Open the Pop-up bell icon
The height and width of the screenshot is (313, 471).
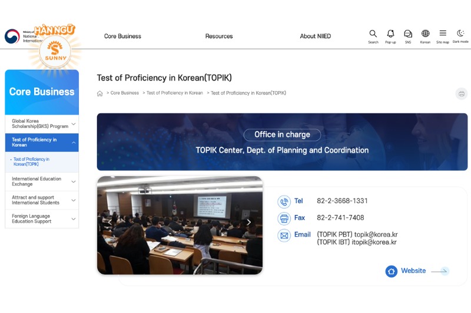tap(390, 33)
